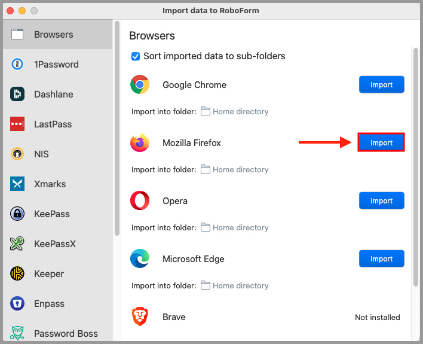This screenshot has height=344, width=423.
Task: Uncheck Sort imported data to sub-folders
Action: click(x=136, y=56)
